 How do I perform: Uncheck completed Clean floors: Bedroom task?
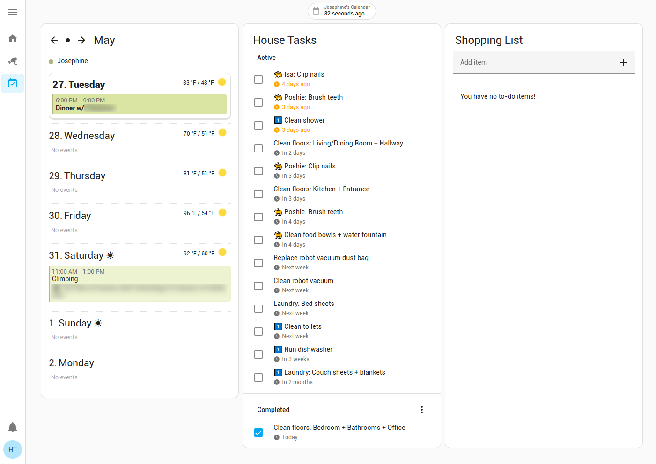point(258,433)
